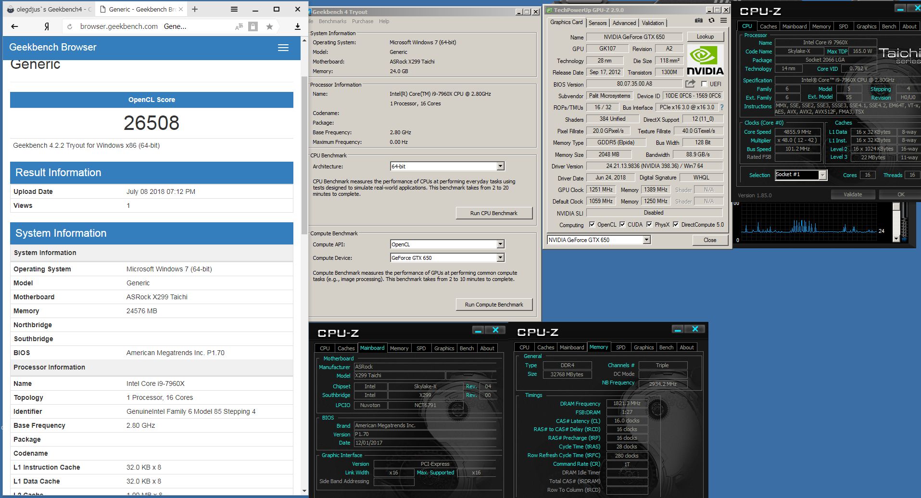The image size is (921, 498).
Task: Toggle the CUDA computing checkbox
Action: pyautogui.click(x=622, y=225)
